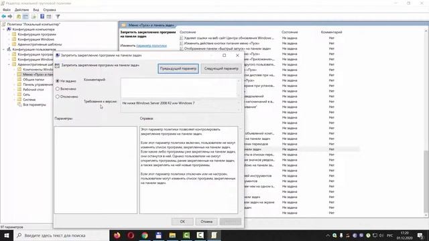Select the «Не задано» radio button
This screenshot has height=241, width=429.
point(58,81)
